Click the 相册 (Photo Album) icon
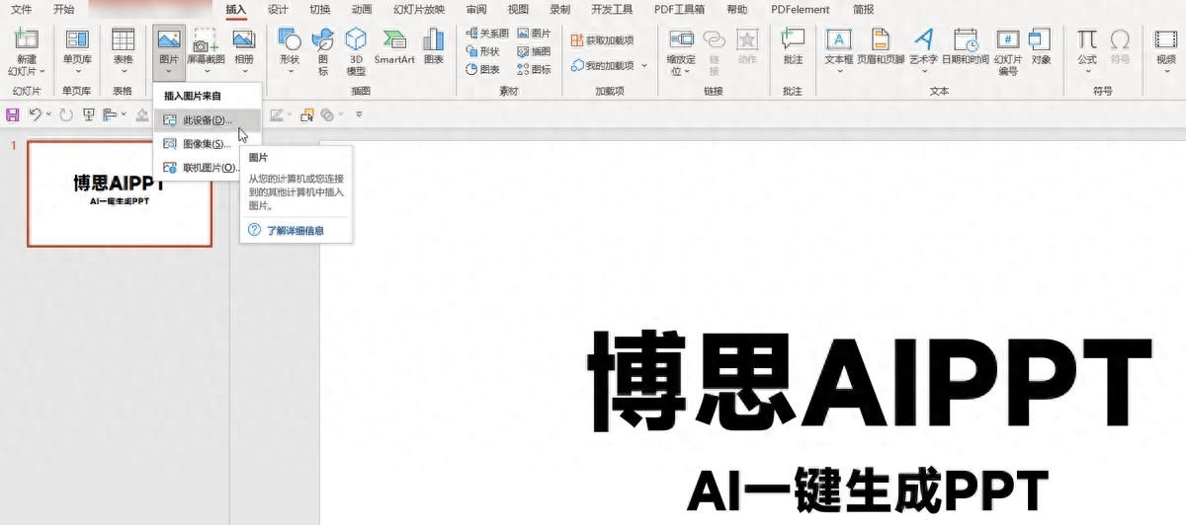 (x=243, y=39)
